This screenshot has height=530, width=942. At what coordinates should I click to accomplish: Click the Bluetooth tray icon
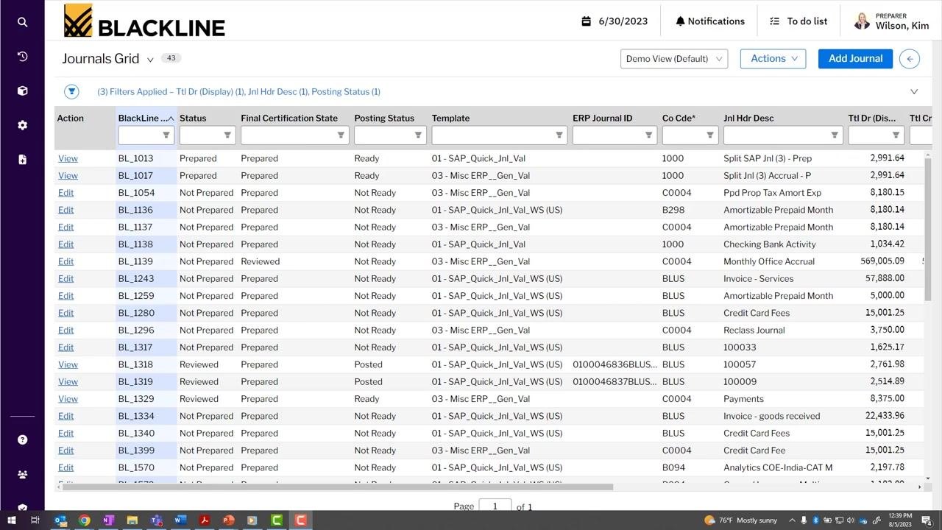815,520
